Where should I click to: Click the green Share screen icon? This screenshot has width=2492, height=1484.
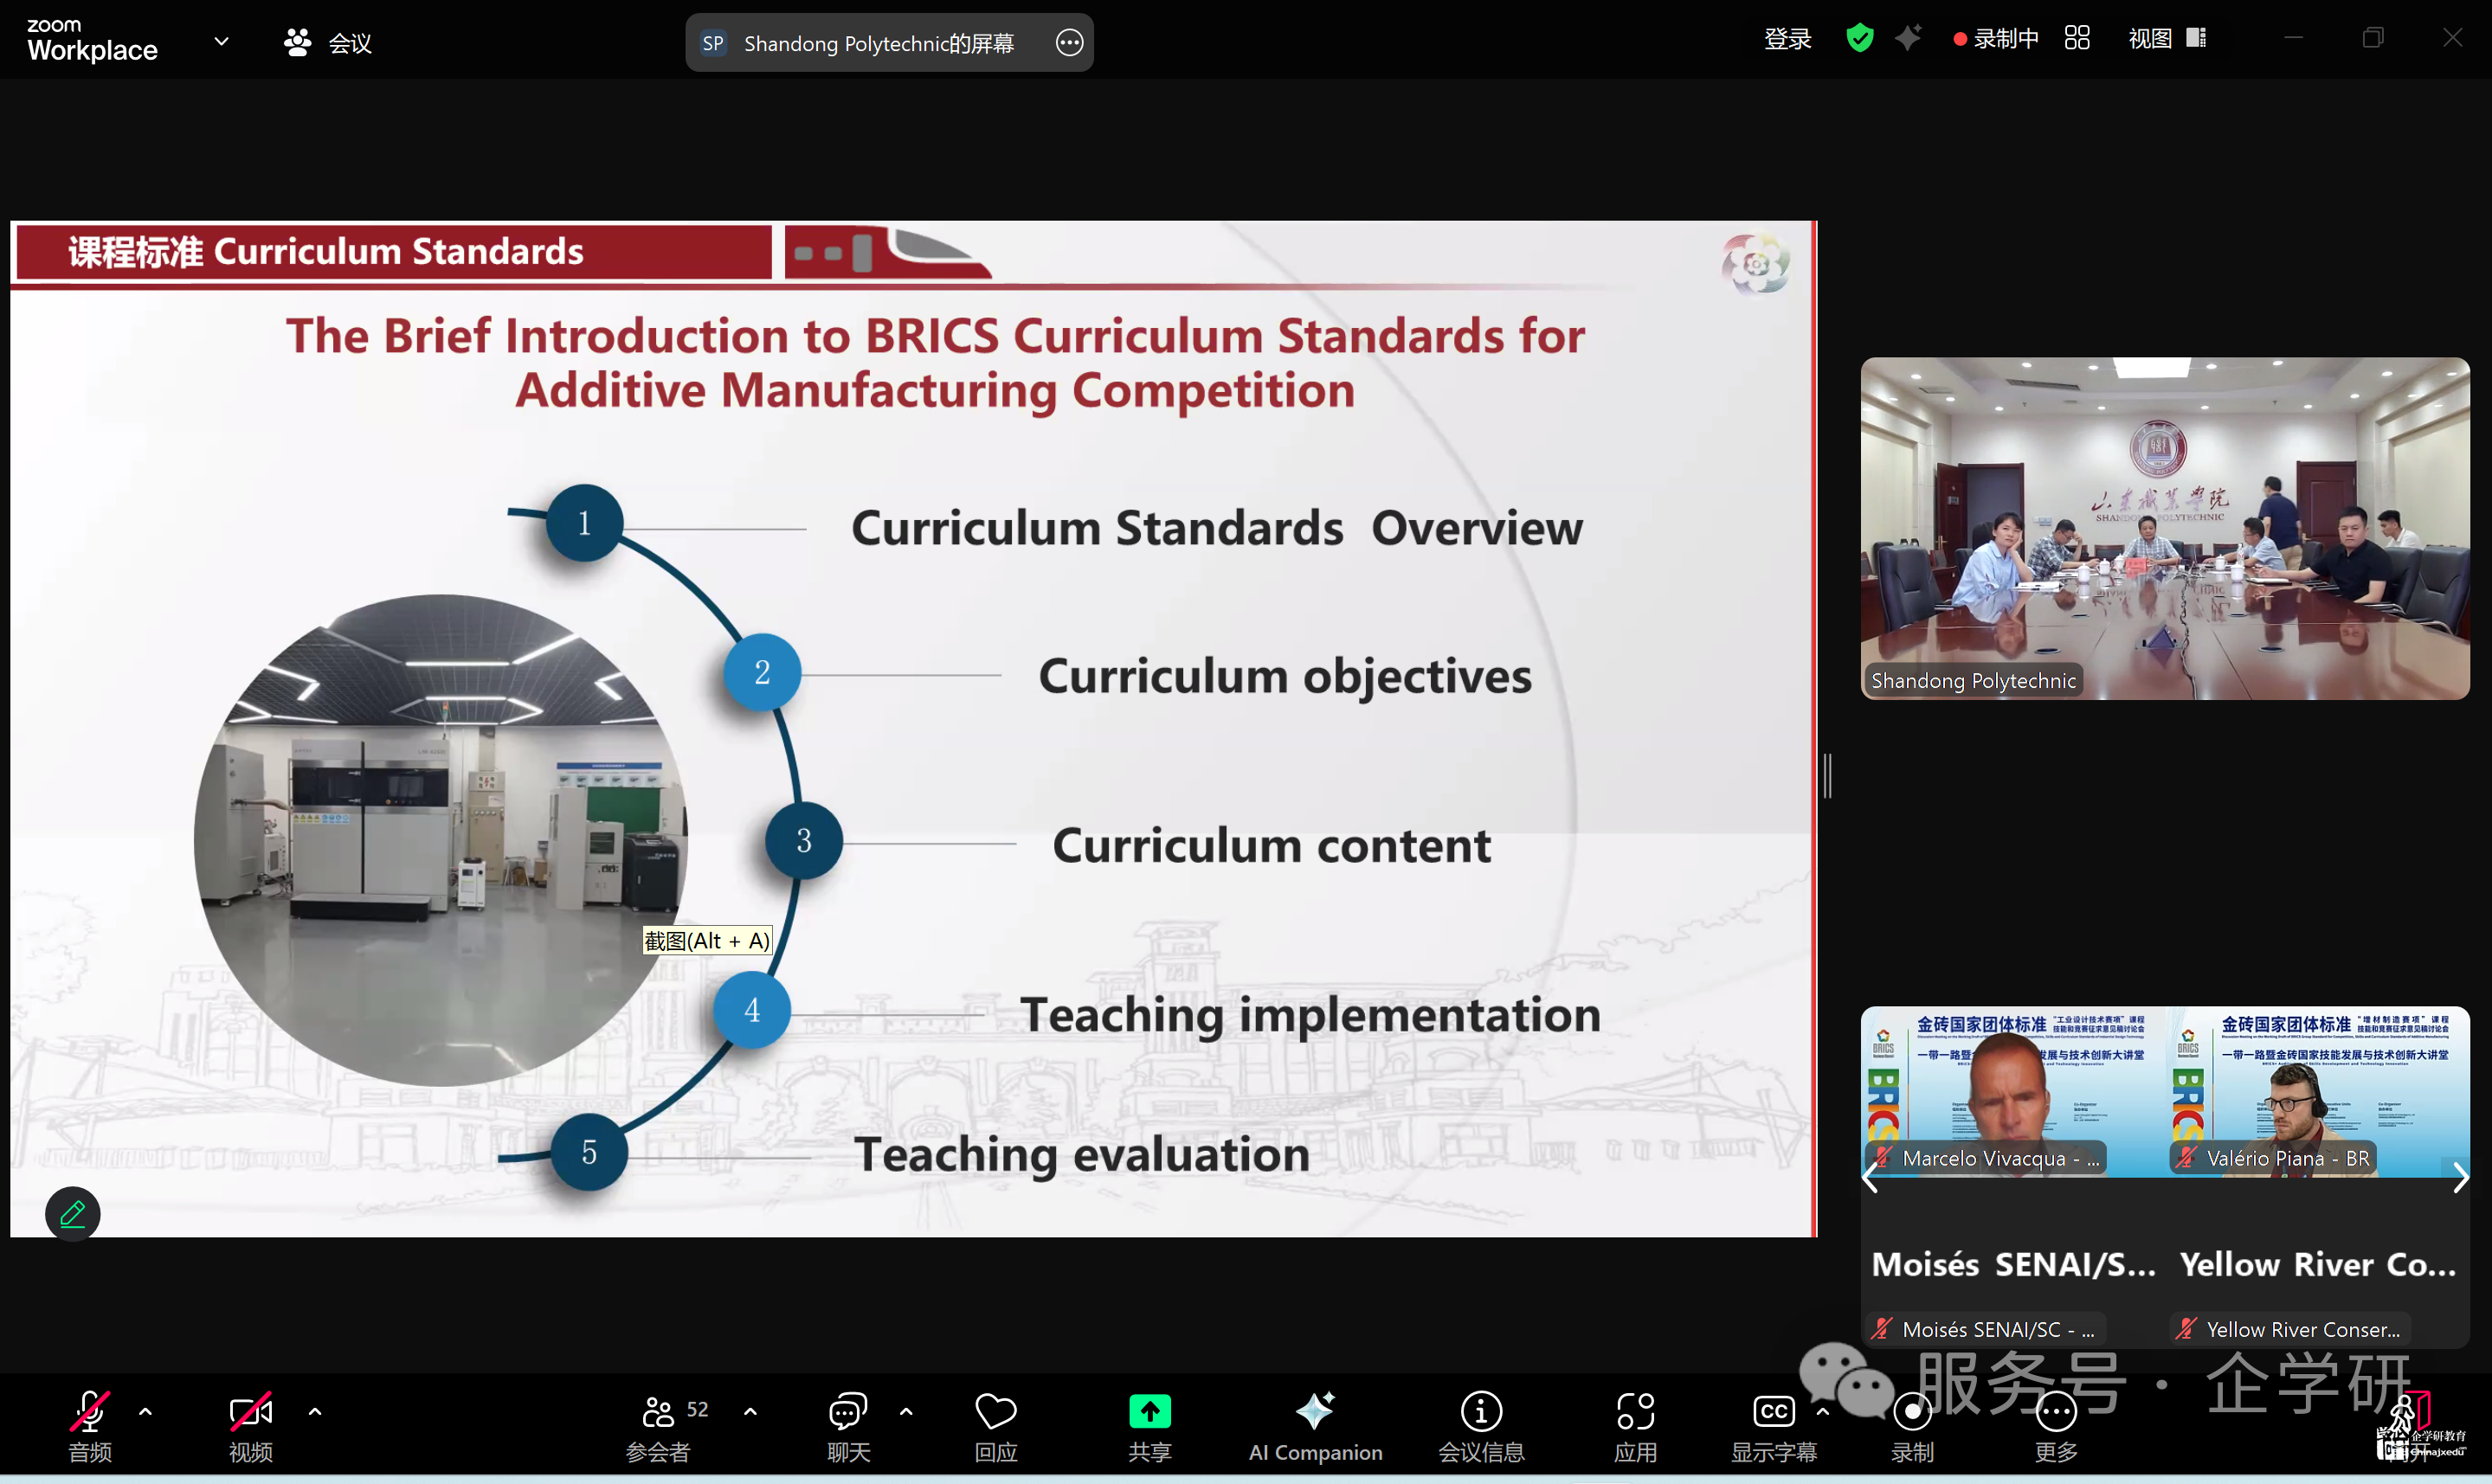point(1149,1411)
